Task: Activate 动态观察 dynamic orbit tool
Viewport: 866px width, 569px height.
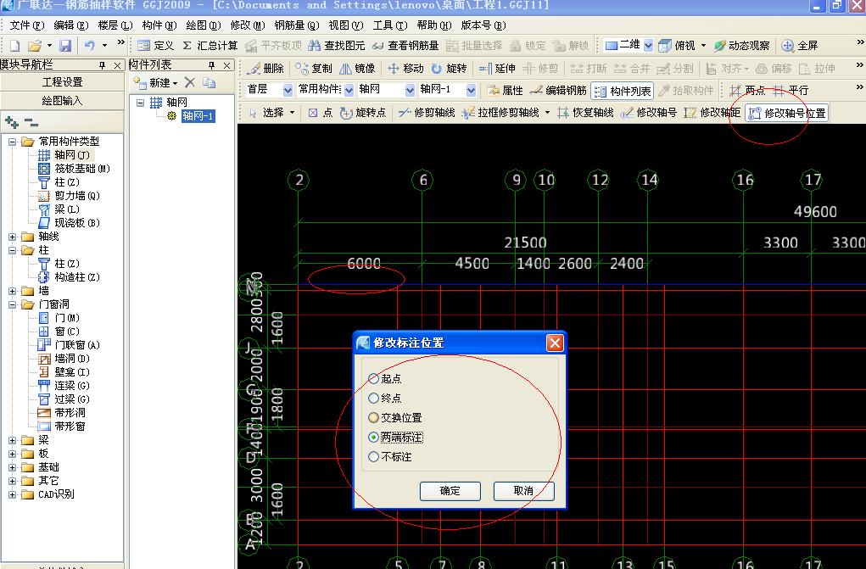Action: [741, 46]
